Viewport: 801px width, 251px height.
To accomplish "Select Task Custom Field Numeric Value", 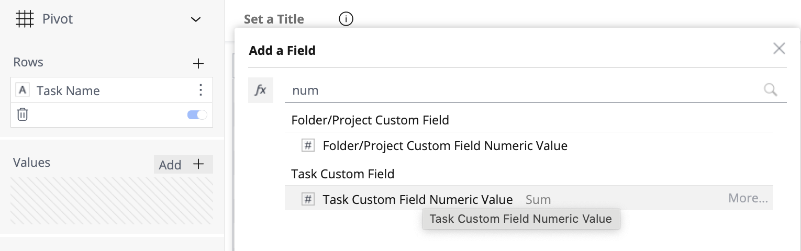I will [417, 199].
